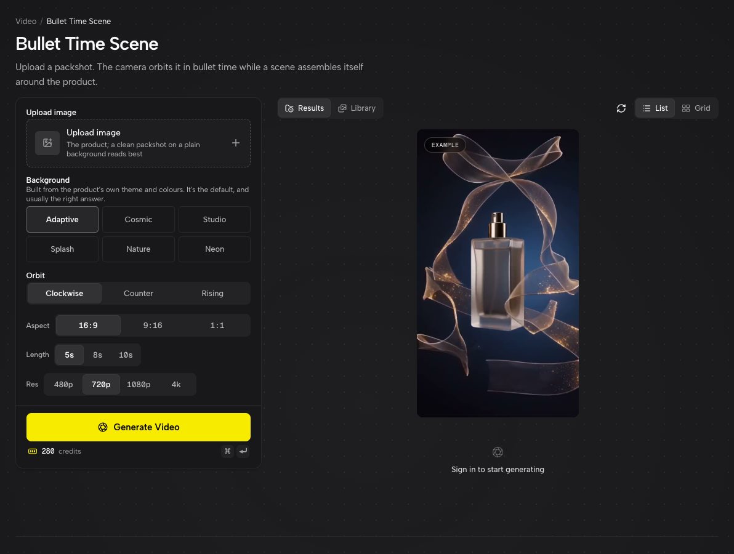Click the Bullet Time Scene breadcrumb
The width and height of the screenshot is (734, 554).
(x=79, y=22)
